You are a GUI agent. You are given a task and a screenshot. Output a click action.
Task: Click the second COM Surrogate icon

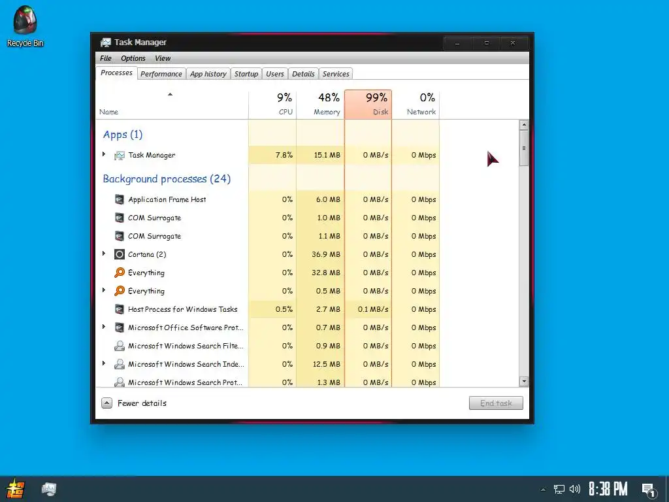click(120, 236)
